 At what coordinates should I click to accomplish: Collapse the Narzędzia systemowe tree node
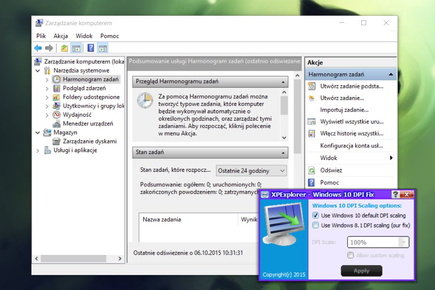(38, 70)
